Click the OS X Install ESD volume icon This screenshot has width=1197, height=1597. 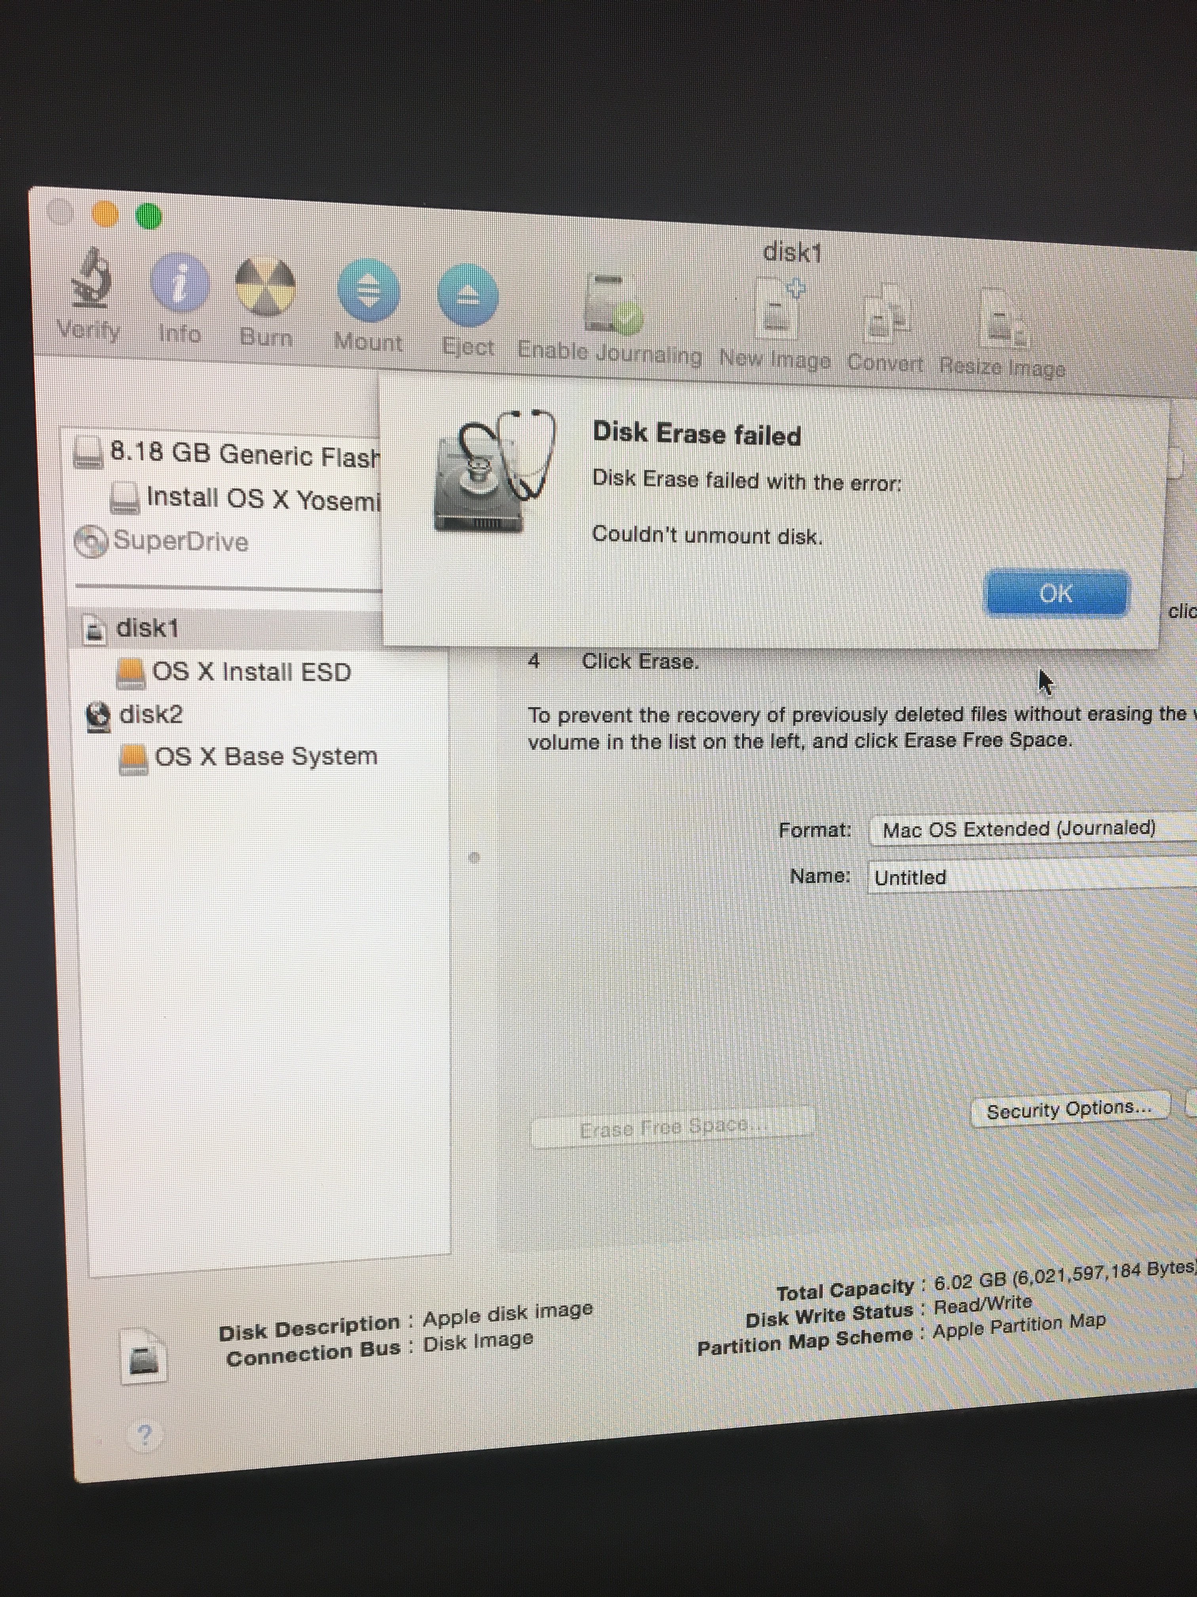coord(131,672)
